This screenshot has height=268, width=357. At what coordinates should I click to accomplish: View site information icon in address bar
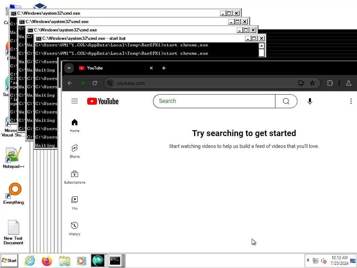tap(110, 83)
